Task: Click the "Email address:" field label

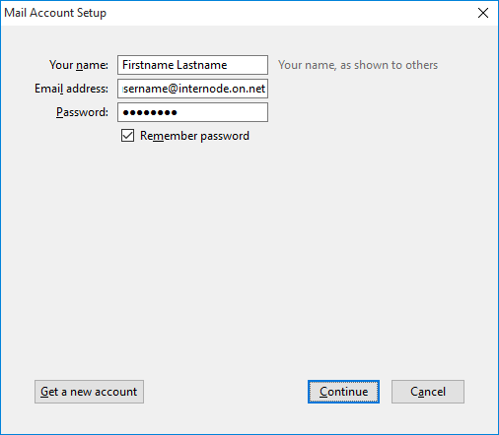Action: click(71, 89)
